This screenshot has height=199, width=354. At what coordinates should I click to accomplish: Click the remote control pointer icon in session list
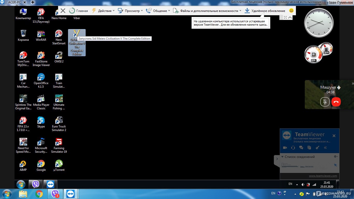point(335,165)
